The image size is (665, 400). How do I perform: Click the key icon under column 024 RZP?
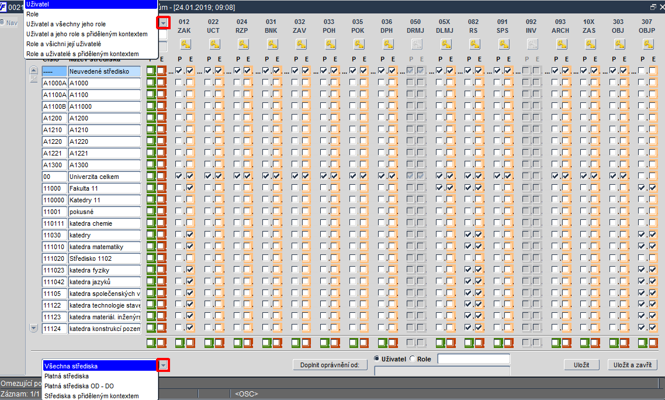(243, 44)
